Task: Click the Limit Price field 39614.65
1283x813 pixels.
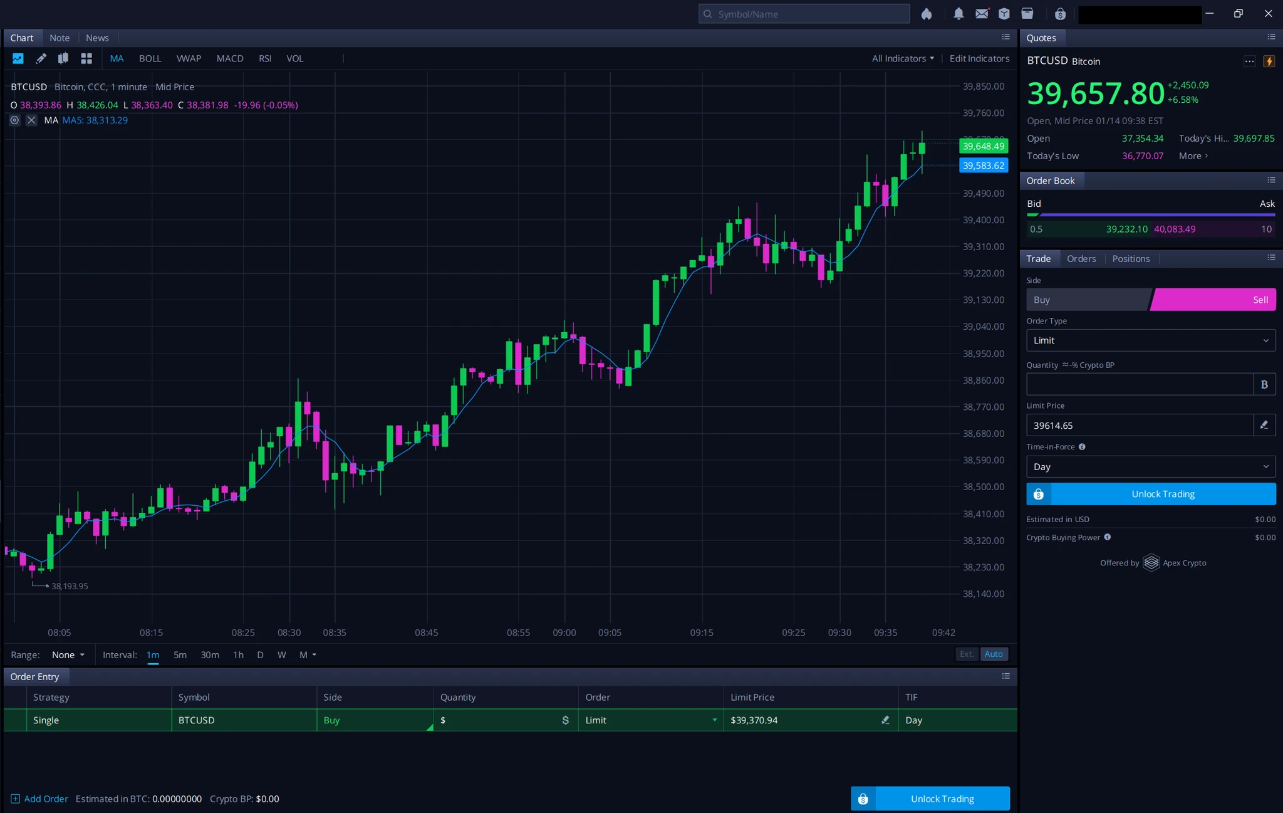Action: pyautogui.click(x=1140, y=425)
